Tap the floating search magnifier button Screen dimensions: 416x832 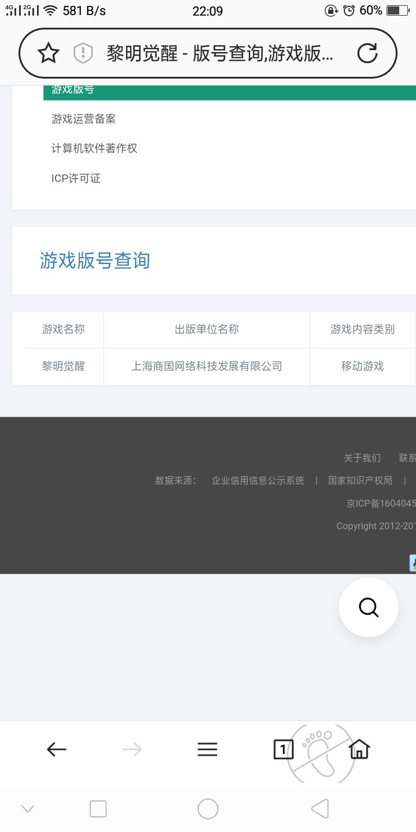click(x=369, y=607)
